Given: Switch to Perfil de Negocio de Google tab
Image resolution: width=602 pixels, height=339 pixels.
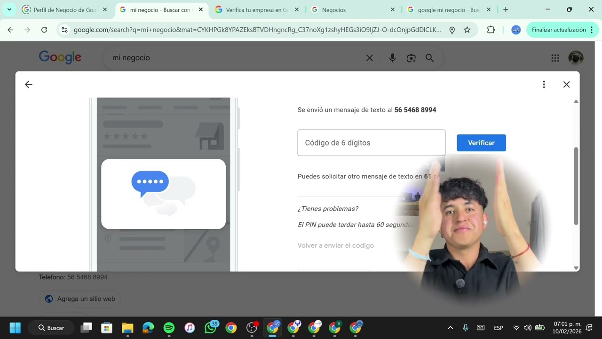Looking at the screenshot, I should (x=65, y=9).
